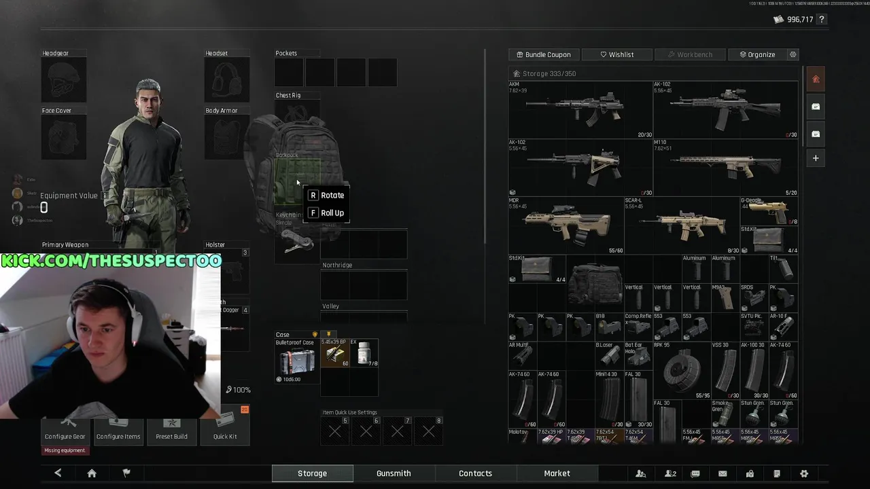Open Organize settings hexagon gear icon
This screenshot has width=870, height=489.
[x=793, y=54]
